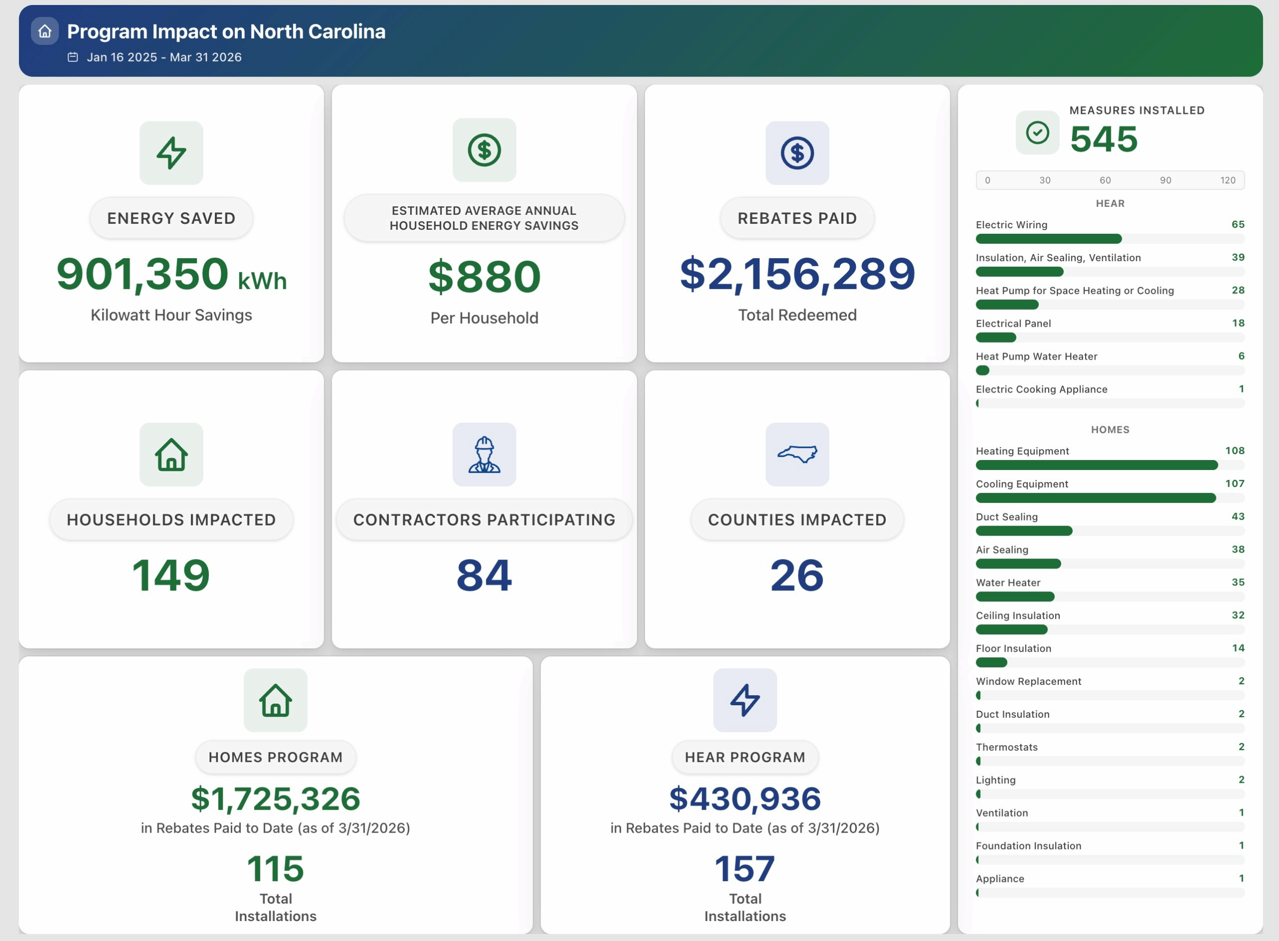The image size is (1279, 941).
Task: Click the house icon above Households Impacted
Action: (171, 454)
